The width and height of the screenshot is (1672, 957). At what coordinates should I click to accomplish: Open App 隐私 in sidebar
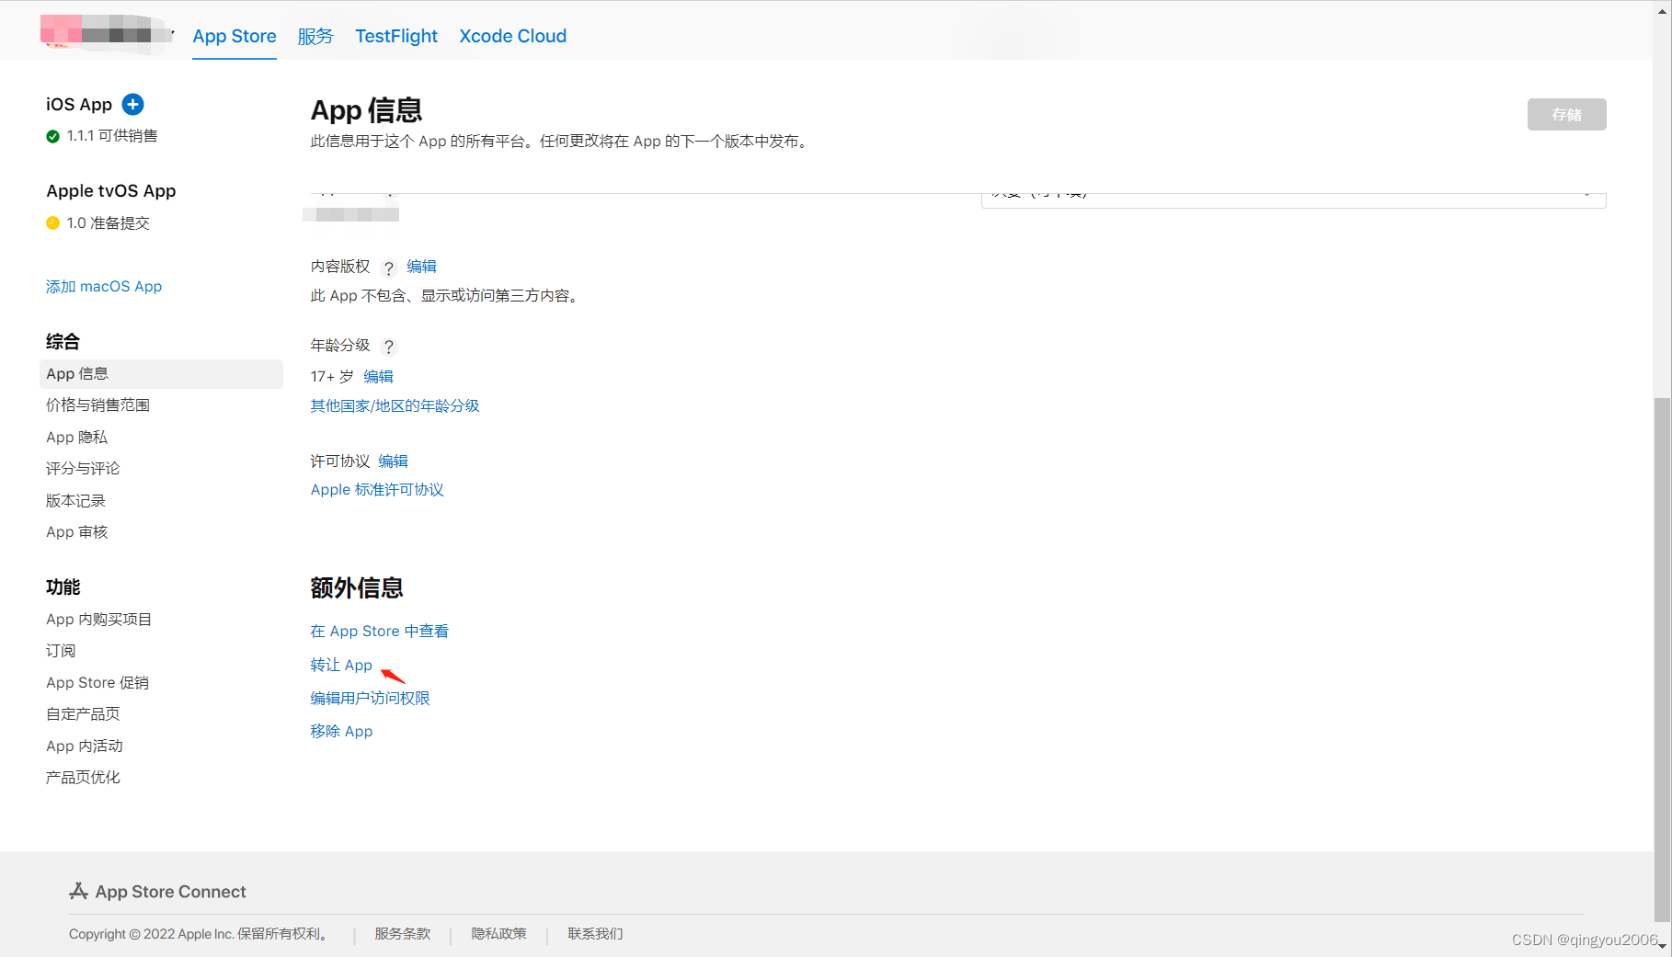[x=76, y=437]
